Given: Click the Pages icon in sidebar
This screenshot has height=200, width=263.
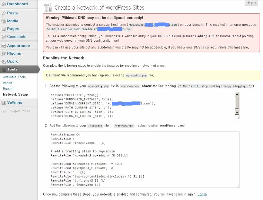Looking at the screenshot, I should (4, 29).
